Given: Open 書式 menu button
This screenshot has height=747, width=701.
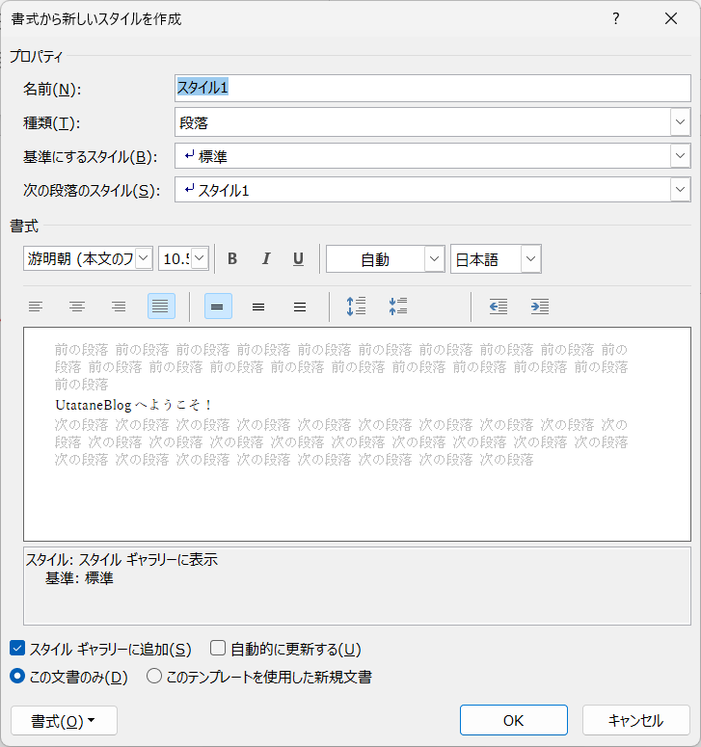Looking at the screenshot, I should (64, 721).
